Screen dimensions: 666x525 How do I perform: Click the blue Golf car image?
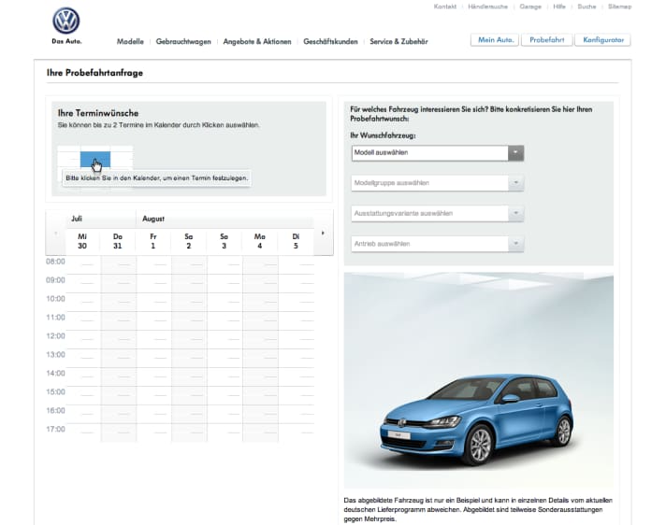[x=478, y=418]
